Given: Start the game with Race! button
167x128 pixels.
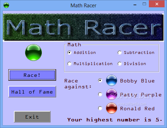Looking at the screenshot, I should [32, 75].
